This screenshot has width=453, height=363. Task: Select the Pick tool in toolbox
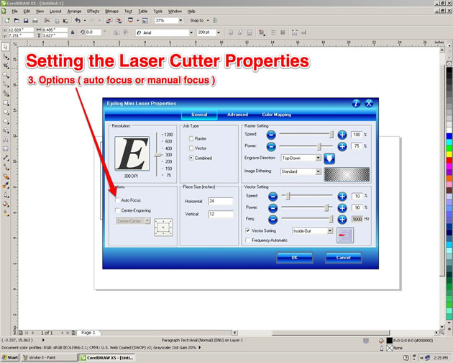(x=6, y=47)
